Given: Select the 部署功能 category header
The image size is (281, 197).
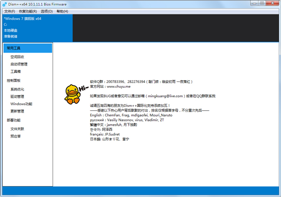Looking at the screenshot, I should 14,120.
